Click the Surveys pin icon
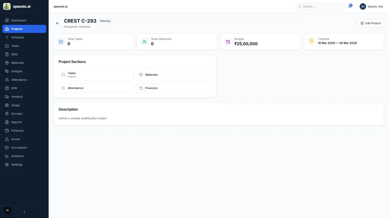 pyautogui.click(x=7, y=114)
